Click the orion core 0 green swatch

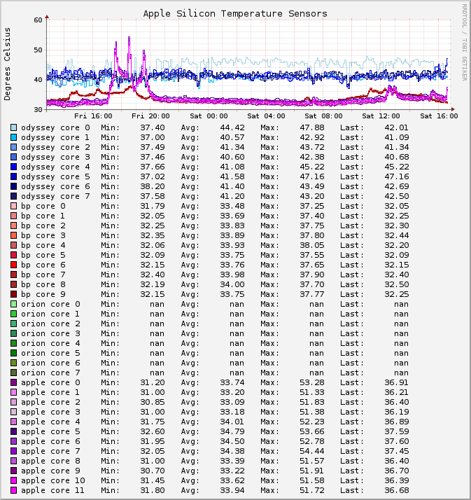[x=14, y=304]
